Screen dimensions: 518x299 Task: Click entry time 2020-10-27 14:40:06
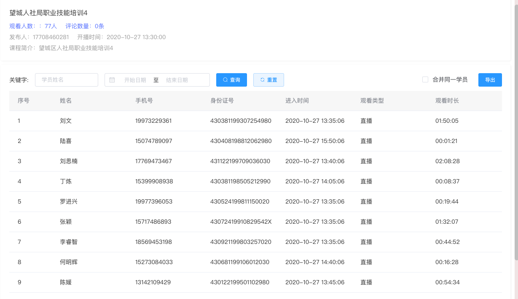click(315, 262)
